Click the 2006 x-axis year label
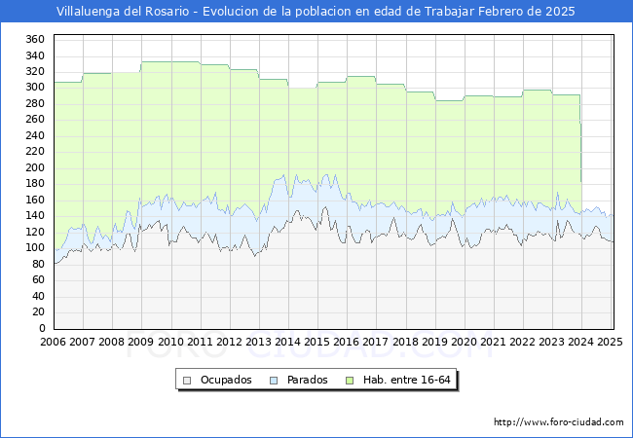 53,342
